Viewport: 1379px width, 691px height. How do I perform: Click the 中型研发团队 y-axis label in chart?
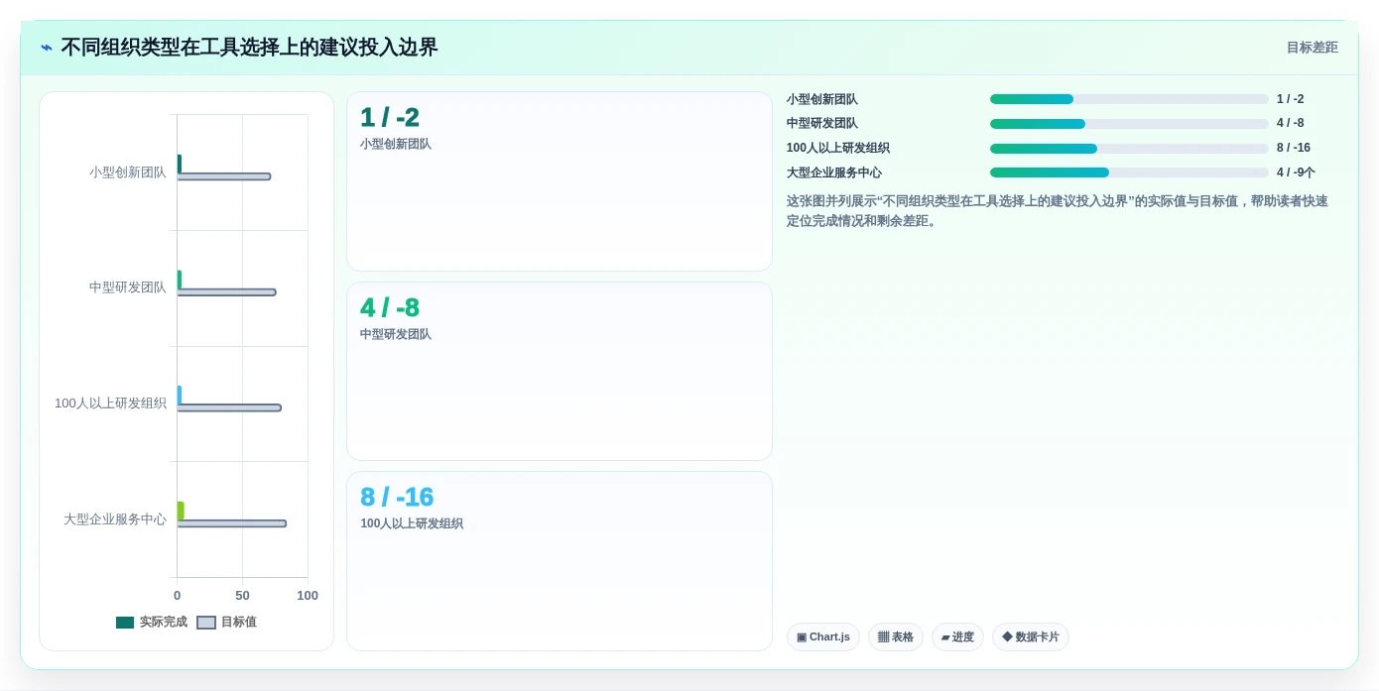[x=128, y=288]
